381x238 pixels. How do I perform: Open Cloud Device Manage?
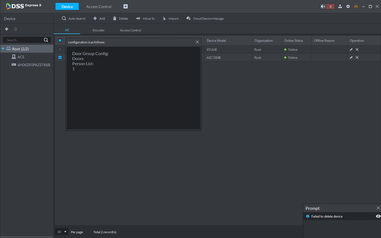coord(205,18)
